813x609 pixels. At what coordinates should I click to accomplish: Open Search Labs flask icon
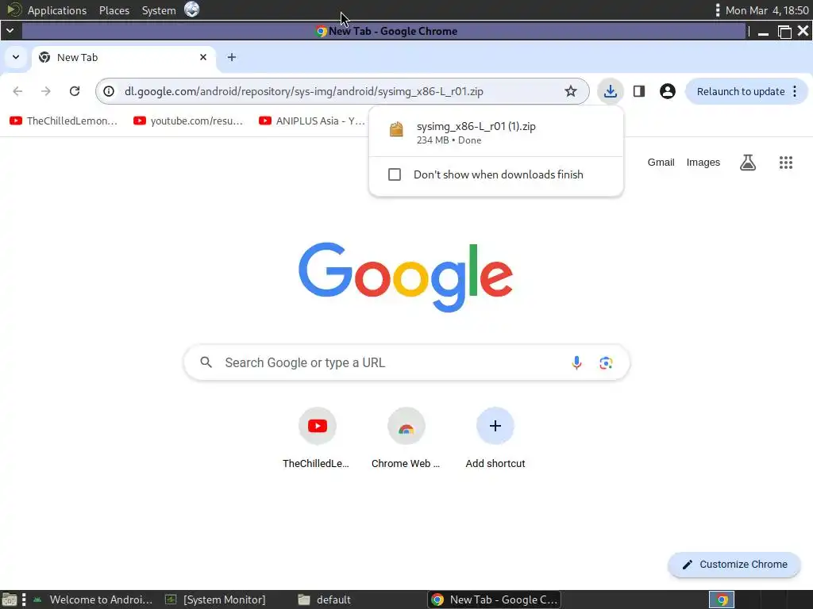(x=748, y=163)
